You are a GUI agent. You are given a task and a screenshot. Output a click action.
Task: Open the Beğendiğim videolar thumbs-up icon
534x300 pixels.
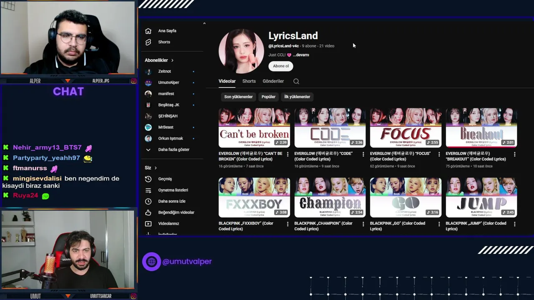click(148, 212)
